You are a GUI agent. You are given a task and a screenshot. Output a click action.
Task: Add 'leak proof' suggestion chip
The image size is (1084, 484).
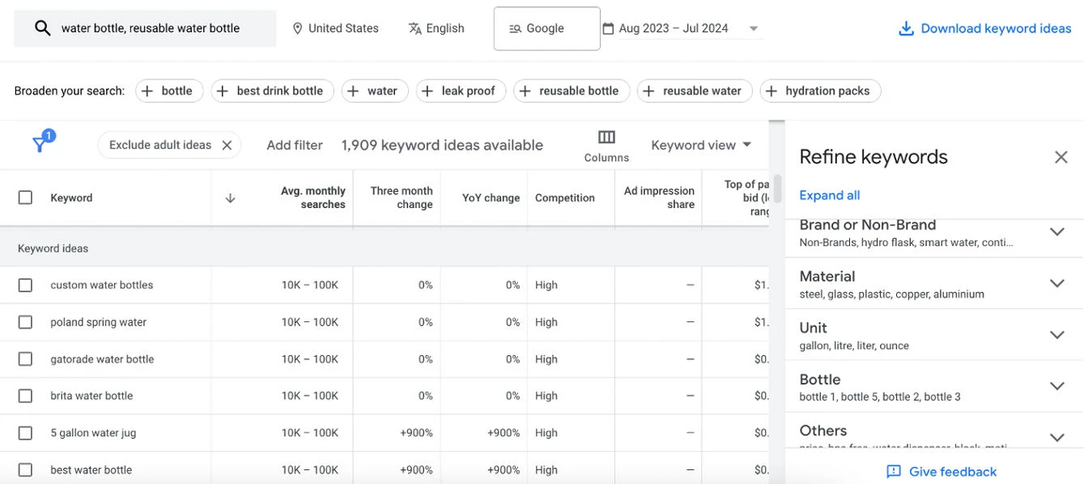(x=461, y=91)
